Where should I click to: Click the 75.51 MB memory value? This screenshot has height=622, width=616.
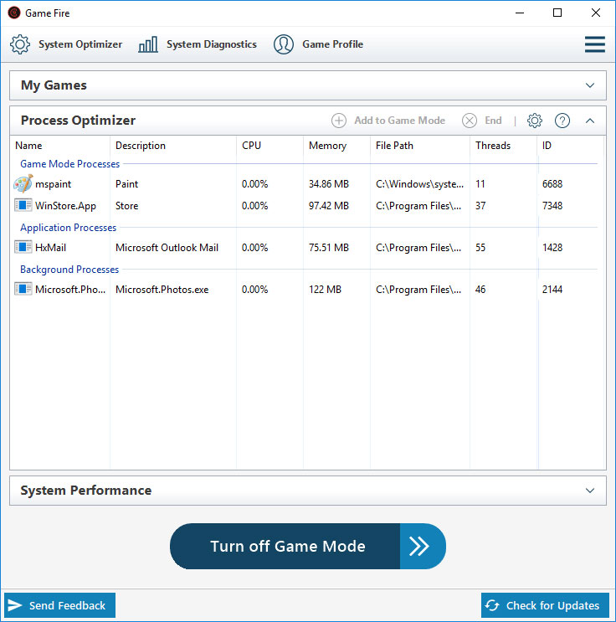329,248
